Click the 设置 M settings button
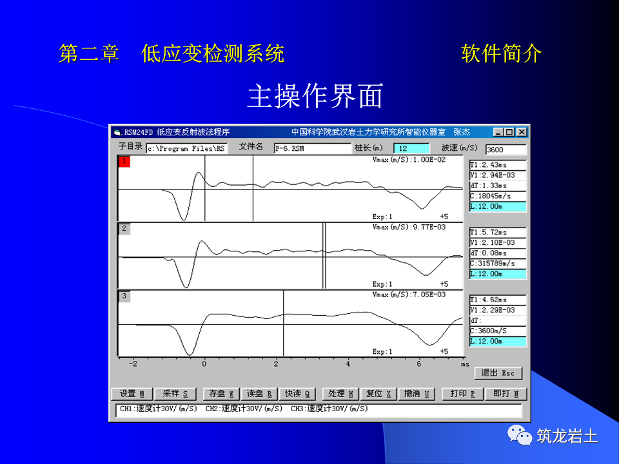The width and height of the screenshot is (619, 464). click(132, 393)
